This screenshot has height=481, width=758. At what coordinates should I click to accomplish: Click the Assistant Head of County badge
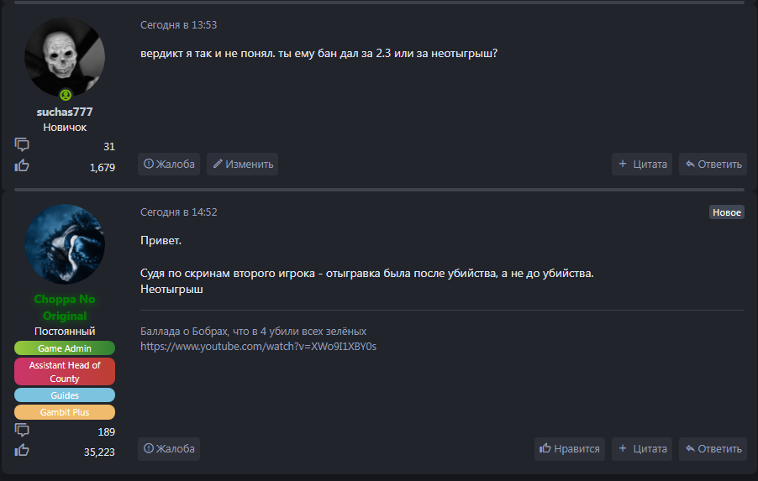click(65, 372)
